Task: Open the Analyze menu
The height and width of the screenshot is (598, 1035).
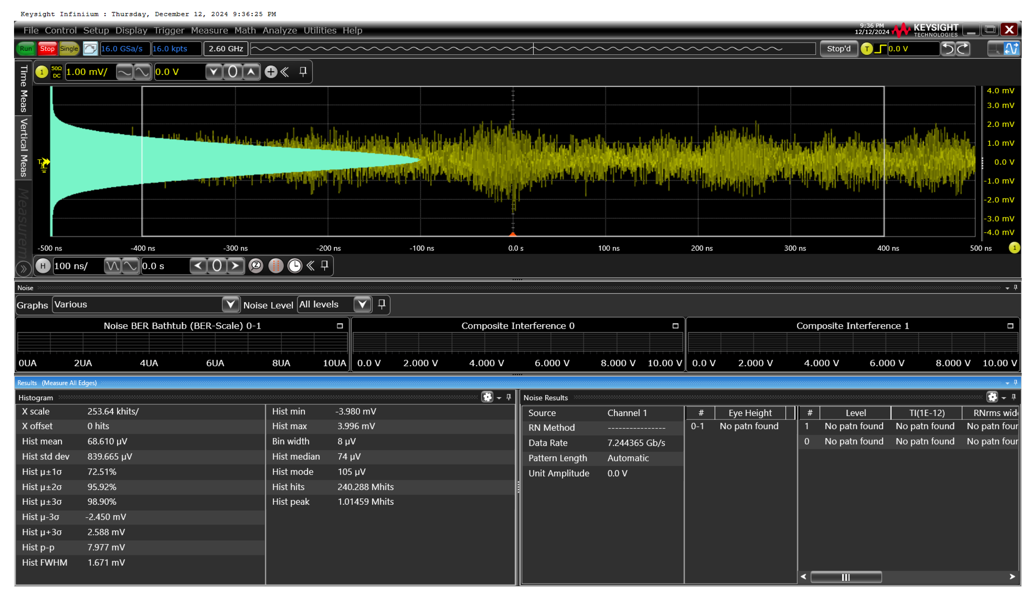Action: [x=279, y=30]
